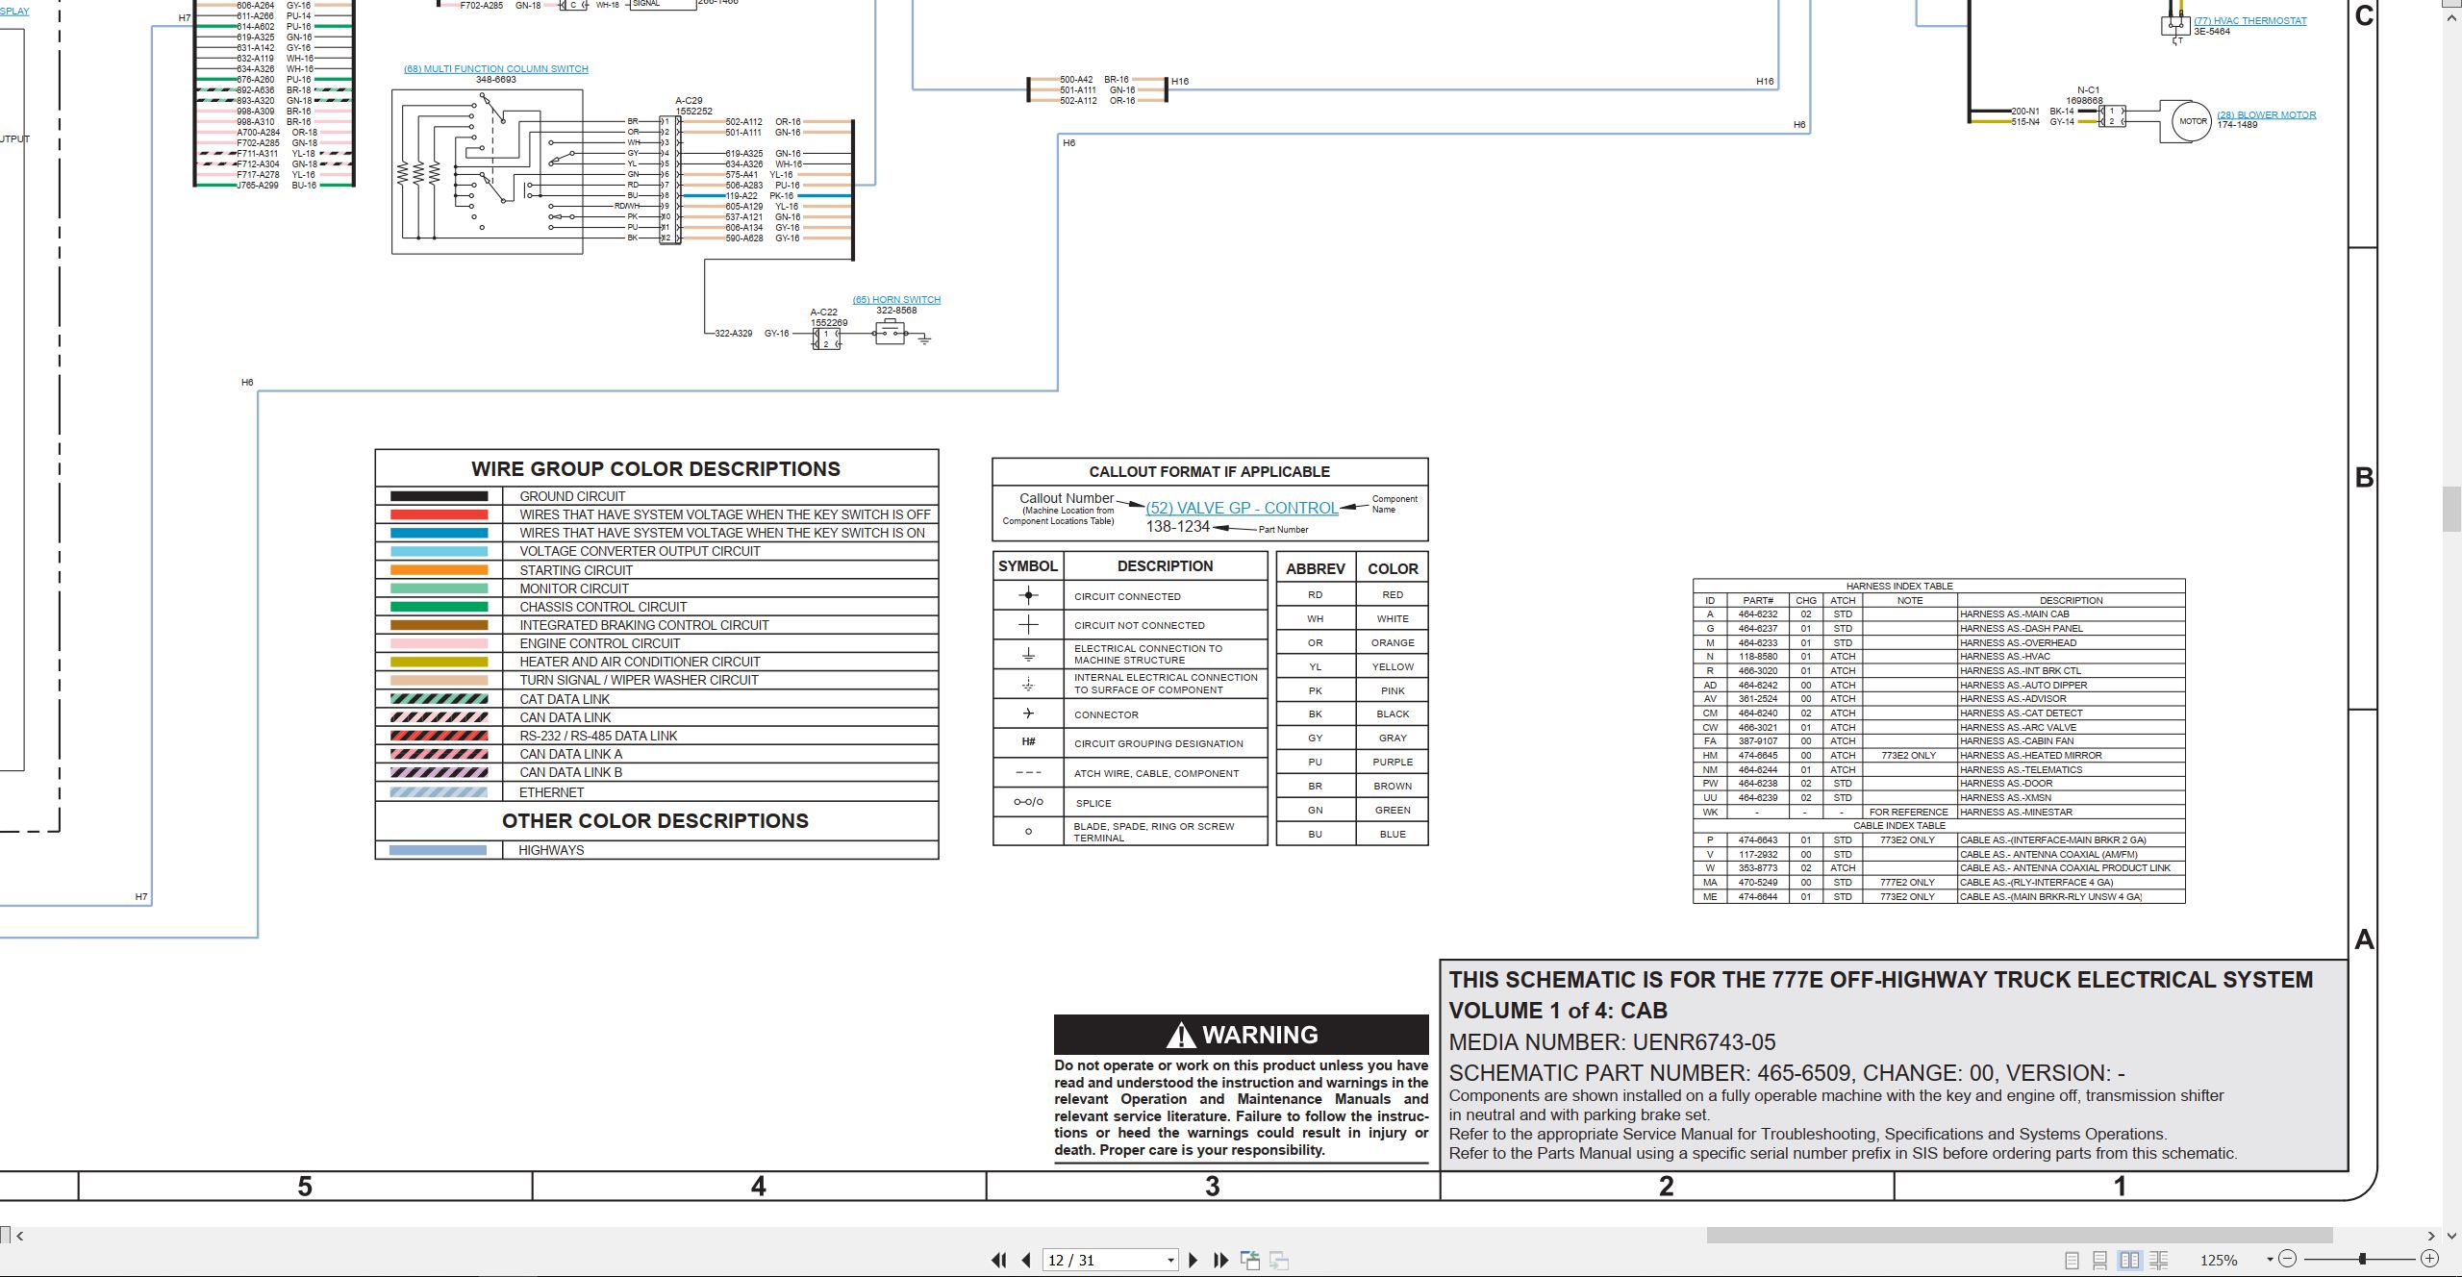Click the SCHEMATIC PART NUMBER line
Viewport: 2462px width, 1277px height.
(1787, 1073)
